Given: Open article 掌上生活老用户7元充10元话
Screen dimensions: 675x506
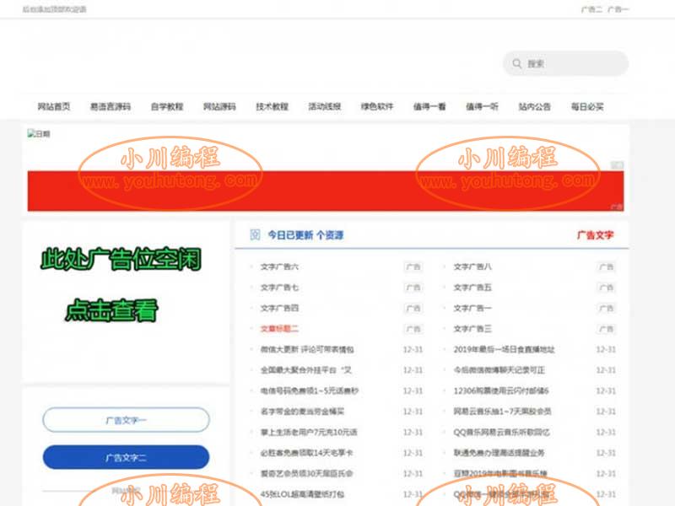Looking at the screenshot, I should coord(309,432).
